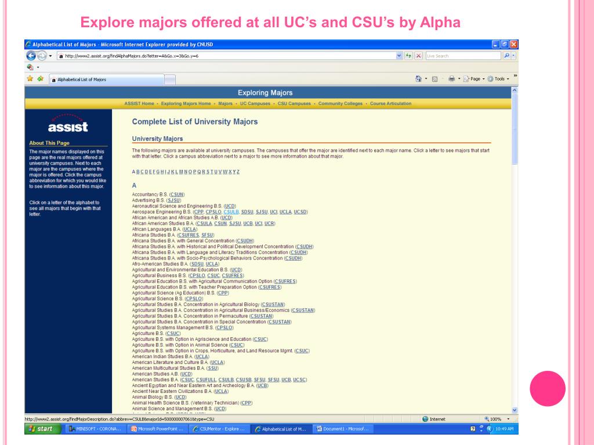594x445 pixels.
Task: Click CPSLO next to Agricultural Systems Management
Action: click(224, 328)
